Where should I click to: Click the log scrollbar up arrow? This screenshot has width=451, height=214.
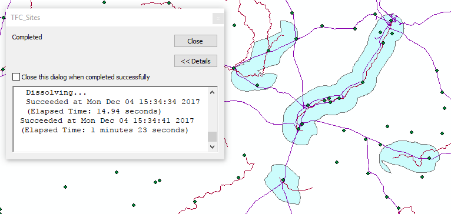[213, 92]
